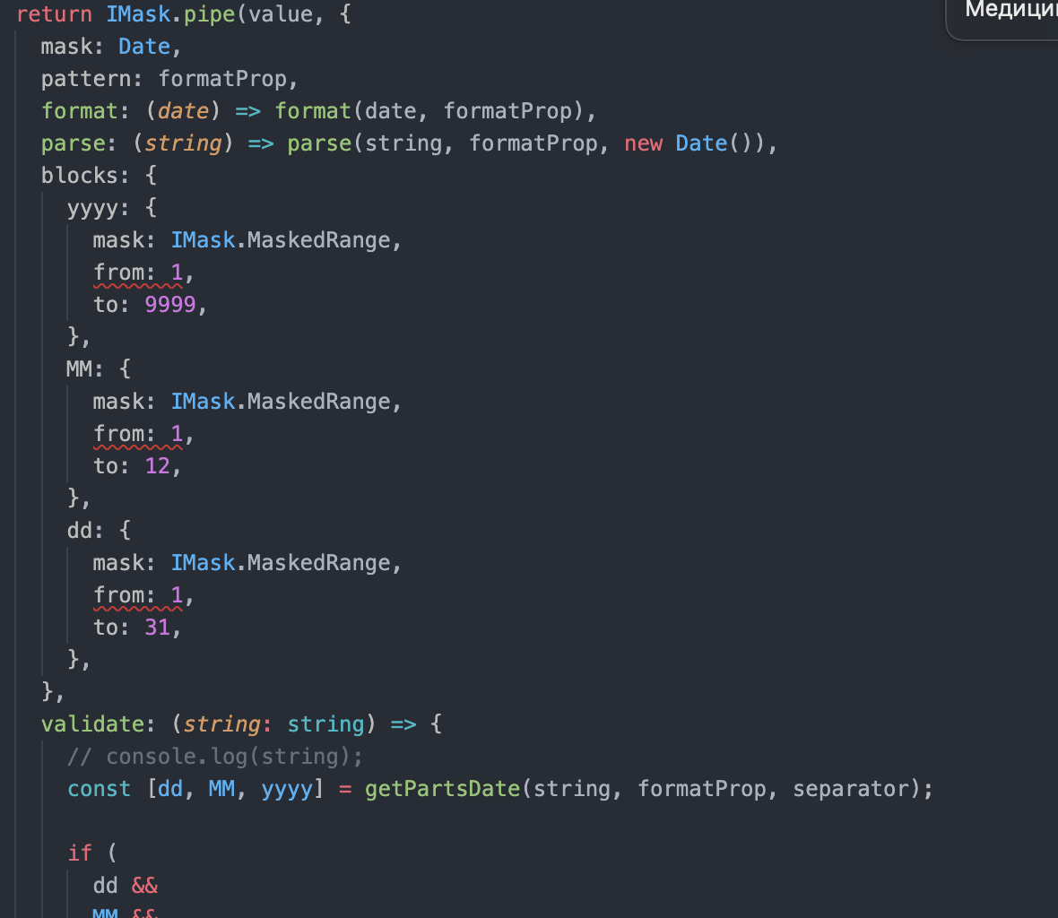Image resolution: width=1058 pixels, height=918 pixels.
Task: Click the format arrow function date parameter
Action: click(x=181, y=110)
